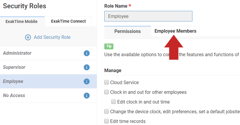Select the Employee role in list
This screenshot has height=125, width=240.
point(48,81)
